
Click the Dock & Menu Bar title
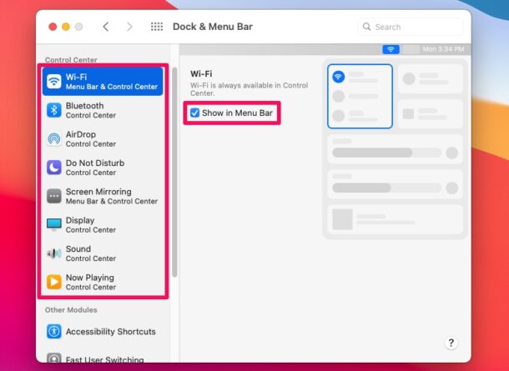tap(213, 27)
